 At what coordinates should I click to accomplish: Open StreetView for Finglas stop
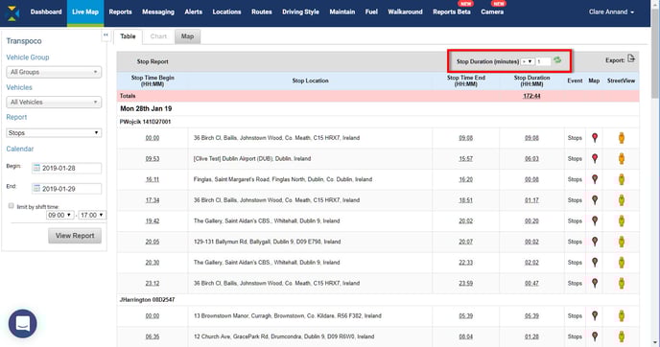pyautogui.click(x=622, y=179)
